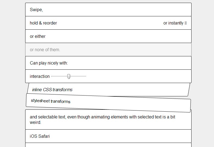Image resolution: width=214 pixels, height=147 pixels.
Task: Click the greyed-out 'or none of them.' item
Action: (x=108, y=50)
